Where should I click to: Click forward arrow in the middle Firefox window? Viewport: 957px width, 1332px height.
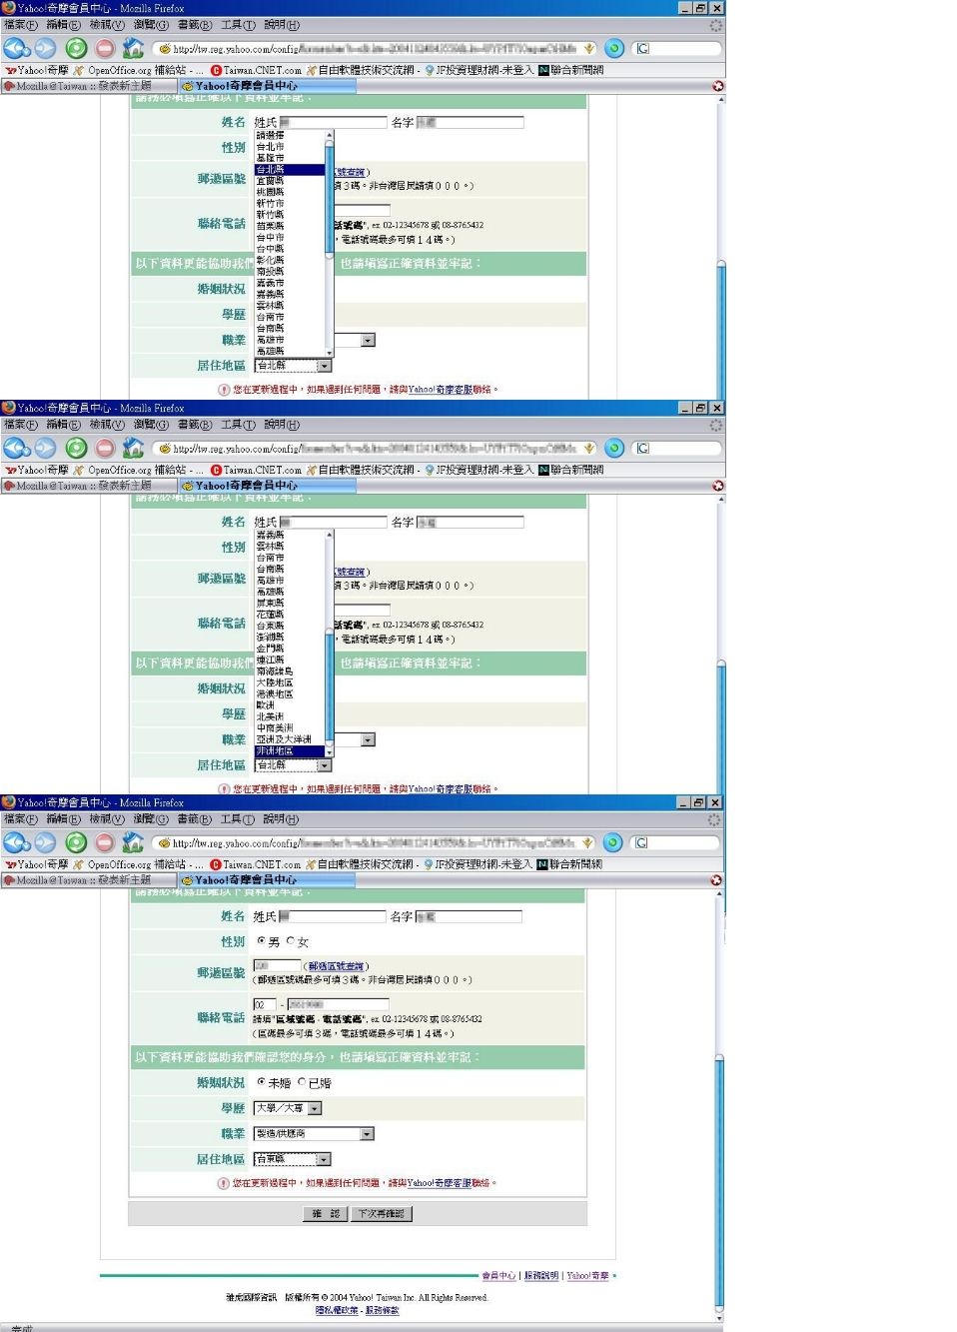point(46,448)
